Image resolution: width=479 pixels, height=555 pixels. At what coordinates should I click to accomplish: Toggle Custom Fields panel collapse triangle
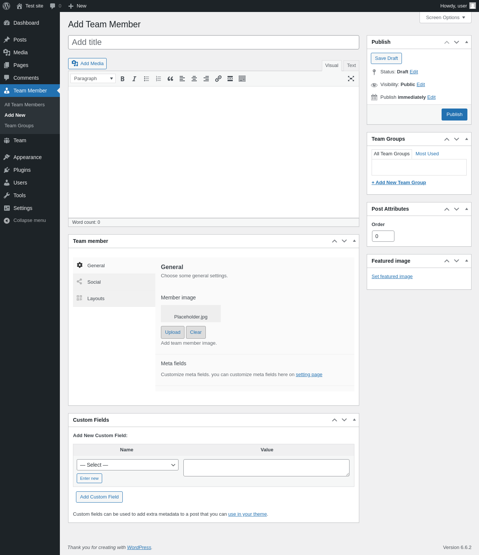pos(354,420)
